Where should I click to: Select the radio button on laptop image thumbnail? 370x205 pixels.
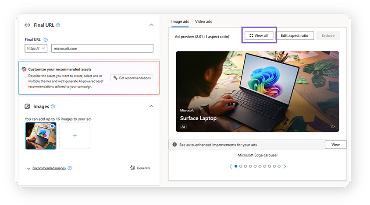[x=53, y=126]
